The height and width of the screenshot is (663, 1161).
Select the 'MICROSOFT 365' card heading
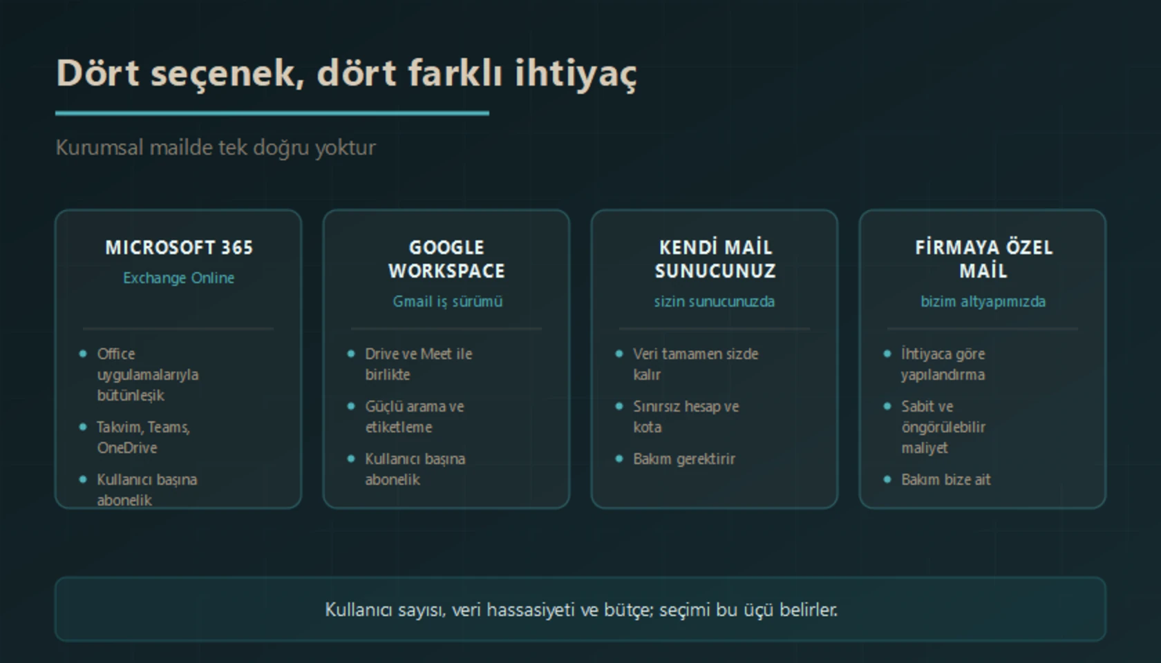[x=179, y=247]
